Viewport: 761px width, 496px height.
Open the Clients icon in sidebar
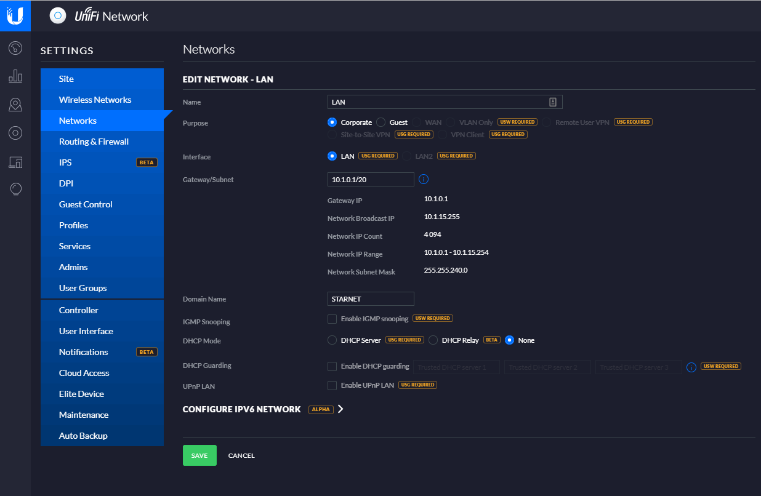[15, 162]
